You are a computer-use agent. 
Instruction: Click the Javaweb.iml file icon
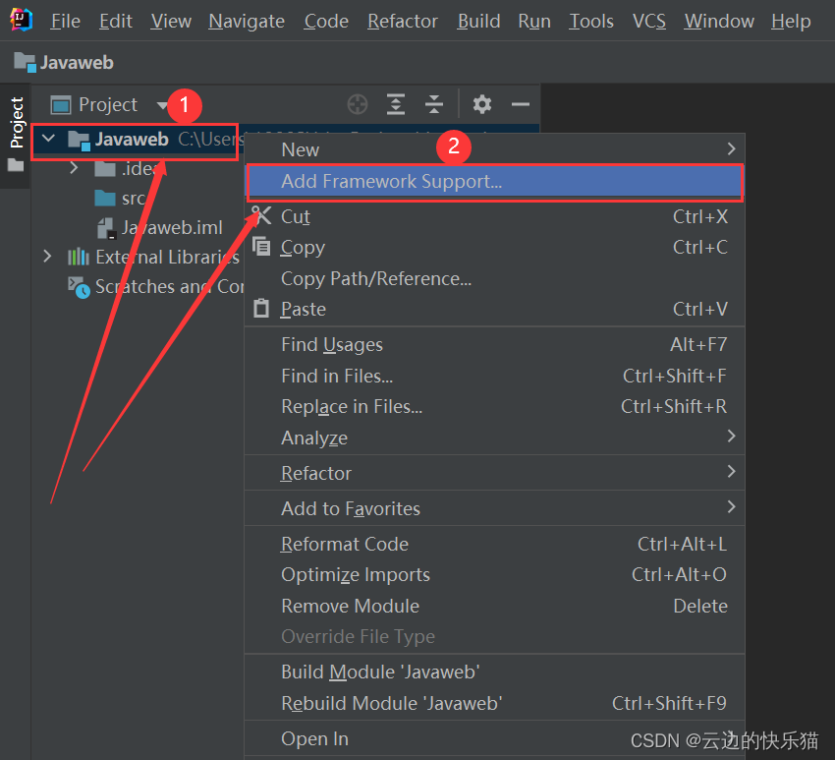106,228
